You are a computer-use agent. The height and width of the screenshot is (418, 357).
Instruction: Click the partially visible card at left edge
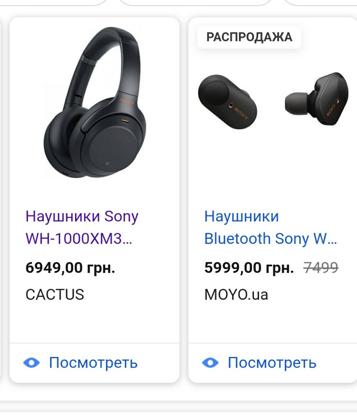pyautogui.click(x=1, y=200)
